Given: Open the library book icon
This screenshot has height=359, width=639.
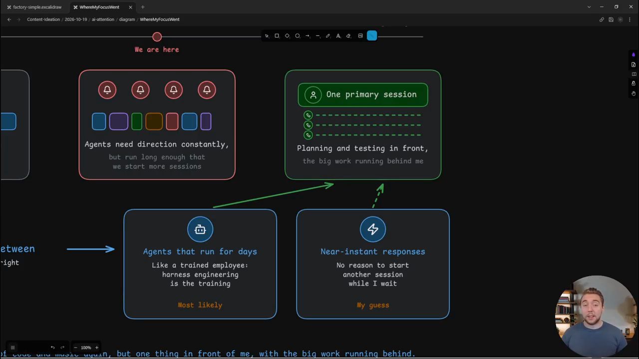Looking at the screenshot, I should tap(634, 74).
